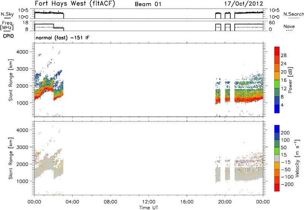304x210 pixels.
Task: Click the 28 value on power colorbar
Action: [283, 55]
